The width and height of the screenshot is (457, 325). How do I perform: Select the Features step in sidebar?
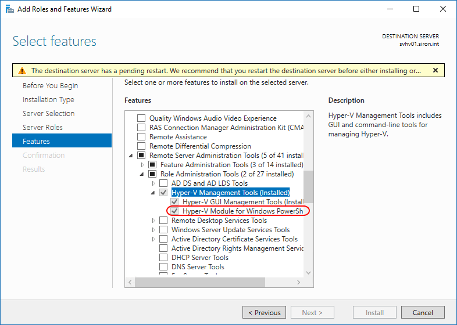[62, 141]
